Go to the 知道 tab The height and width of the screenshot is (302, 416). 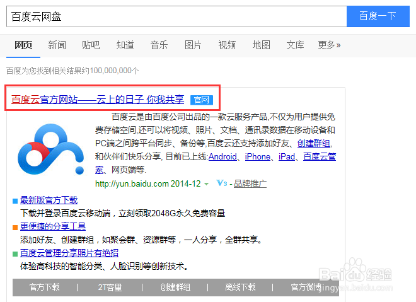tap(125, 45)
